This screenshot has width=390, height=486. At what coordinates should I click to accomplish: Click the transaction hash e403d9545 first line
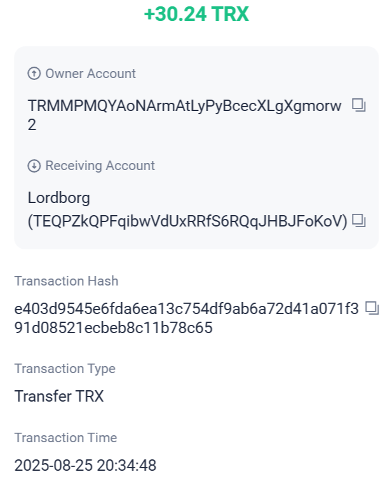pos(187,309)
